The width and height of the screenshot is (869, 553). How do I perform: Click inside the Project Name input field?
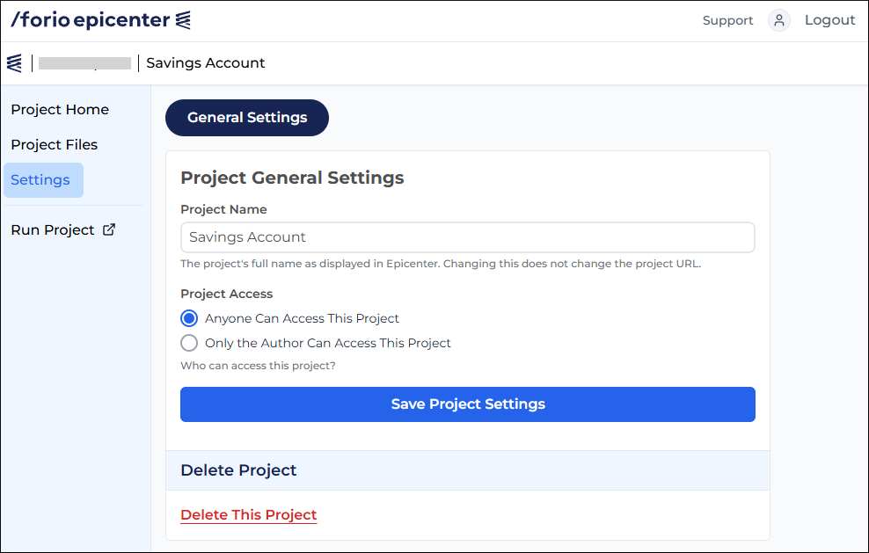point(467,237)
